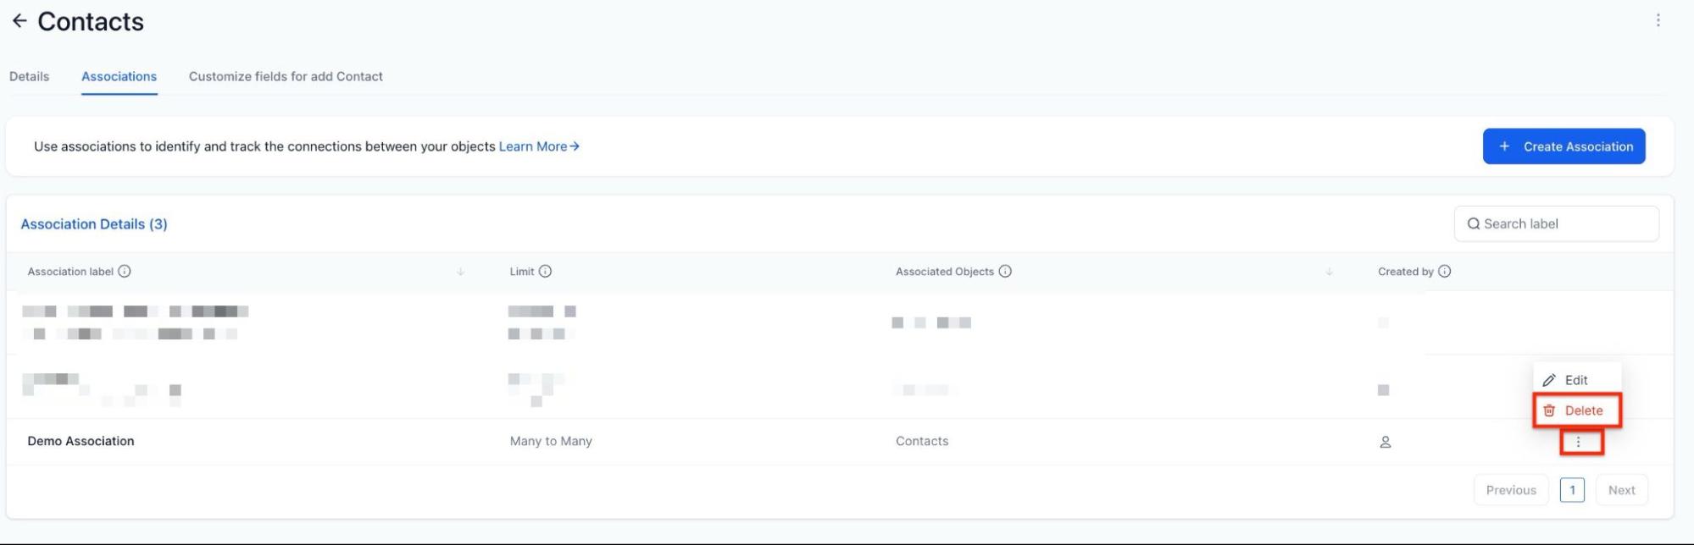Viewport: 1694px width, 545px height.
Task: Focus the Search label input field
Action: pos(1556,223)
